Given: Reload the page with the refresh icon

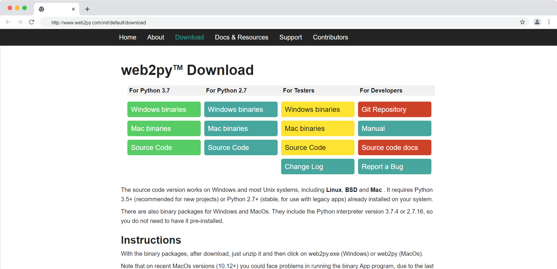Looking at the screenshot, I should pyautogui.click(x=32, y=22).
